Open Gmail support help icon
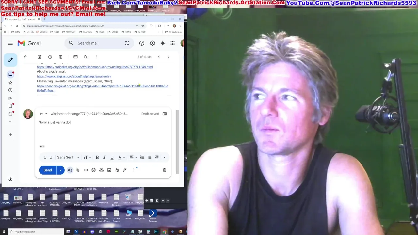The height and width of the screenshot is (235, 418). pyautogui.click(x=142, y=43)
